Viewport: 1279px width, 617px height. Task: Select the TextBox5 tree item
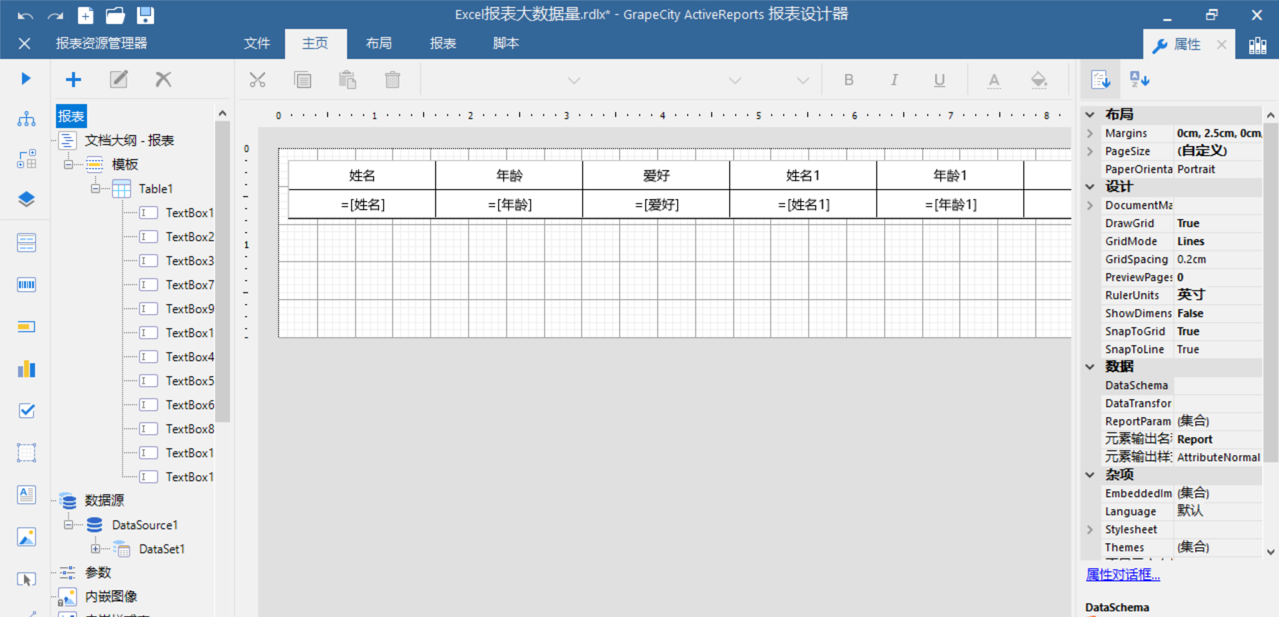[190, 380]
